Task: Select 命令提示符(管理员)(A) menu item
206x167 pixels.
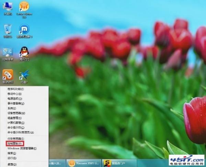Action: coord(21,132)
